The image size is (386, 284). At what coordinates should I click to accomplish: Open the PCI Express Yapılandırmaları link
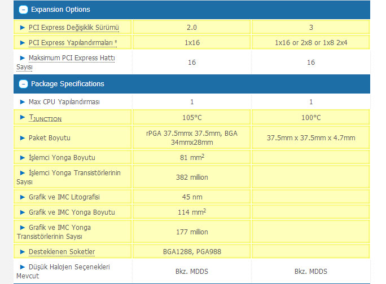73,43
